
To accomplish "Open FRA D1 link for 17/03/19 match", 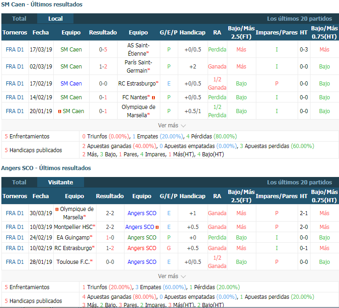I will [x=15, y=50].
